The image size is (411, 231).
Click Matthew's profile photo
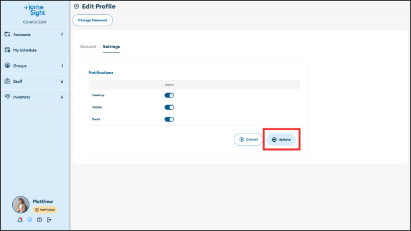click(21, 205)
